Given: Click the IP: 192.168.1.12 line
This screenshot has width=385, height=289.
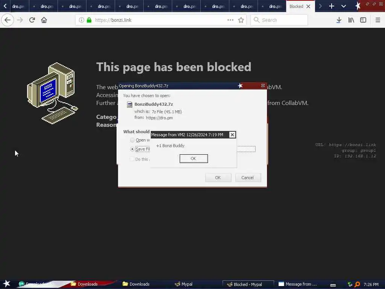Looking at the screenshot, I should (355, 156).
